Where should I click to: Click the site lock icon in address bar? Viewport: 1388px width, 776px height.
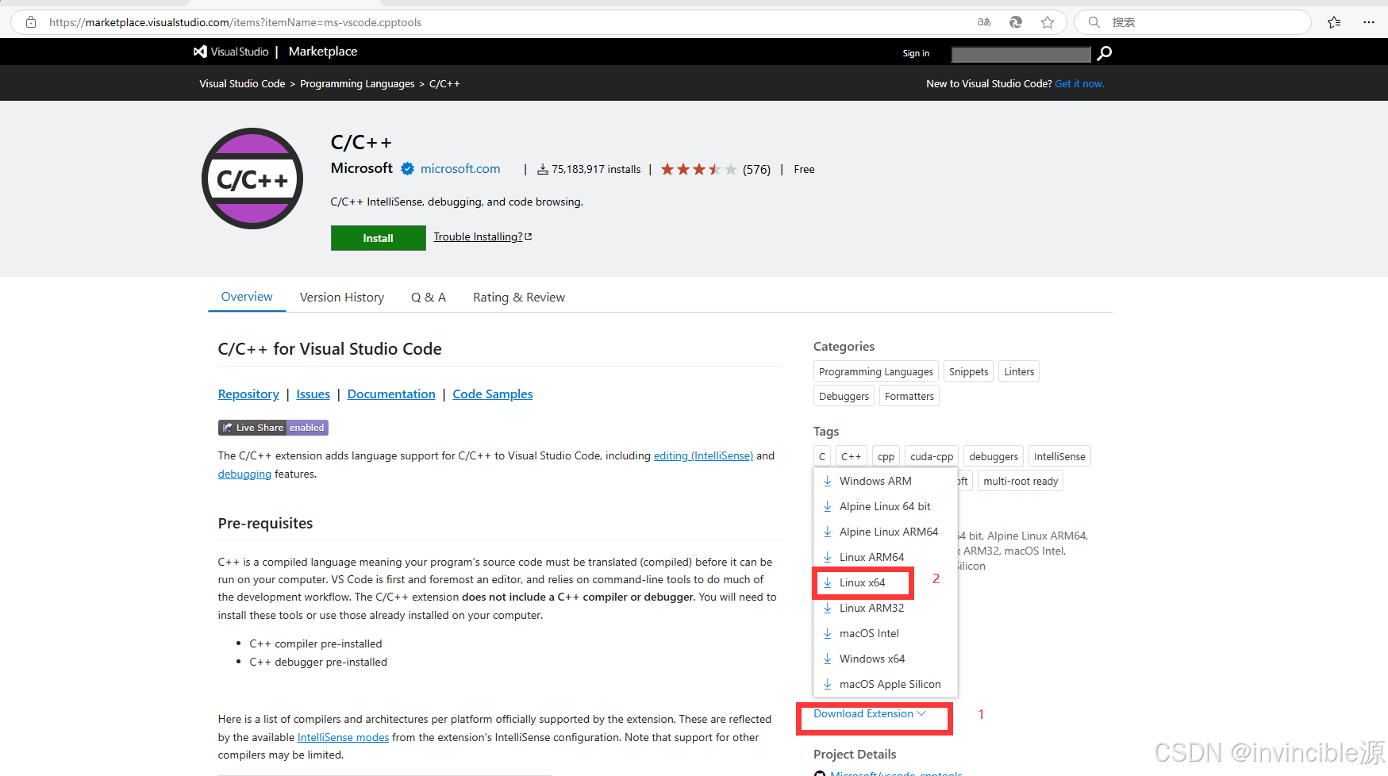(31, 22)
